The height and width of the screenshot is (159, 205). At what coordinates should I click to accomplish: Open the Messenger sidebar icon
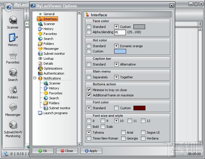point(13,108)
